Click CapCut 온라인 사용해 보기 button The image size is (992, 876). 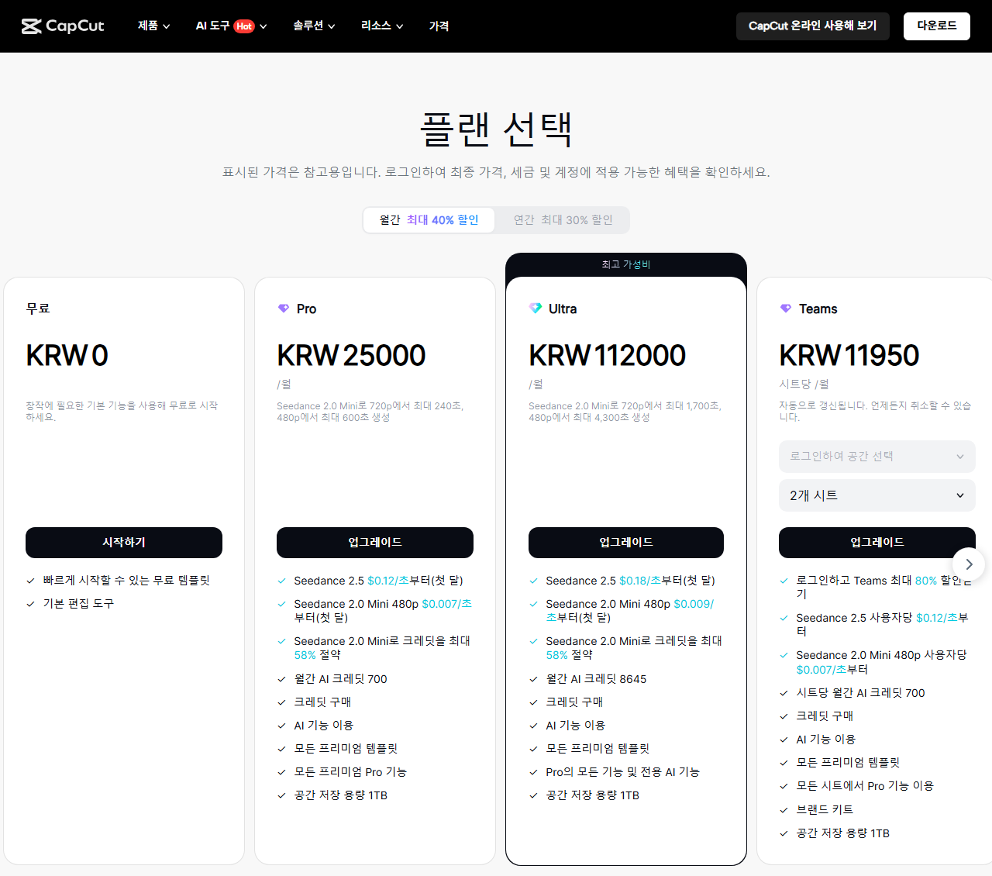[x=813, y=26]
